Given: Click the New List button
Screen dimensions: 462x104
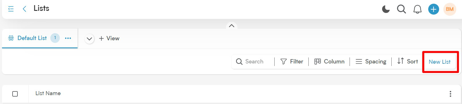Looking at the screenshot, I should point(439,62).
